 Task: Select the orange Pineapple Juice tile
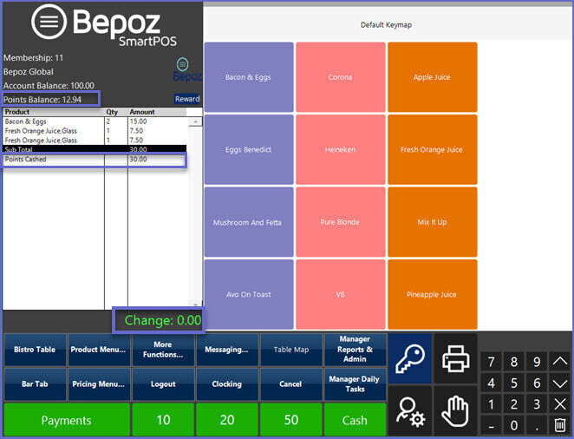coord(432,294)
